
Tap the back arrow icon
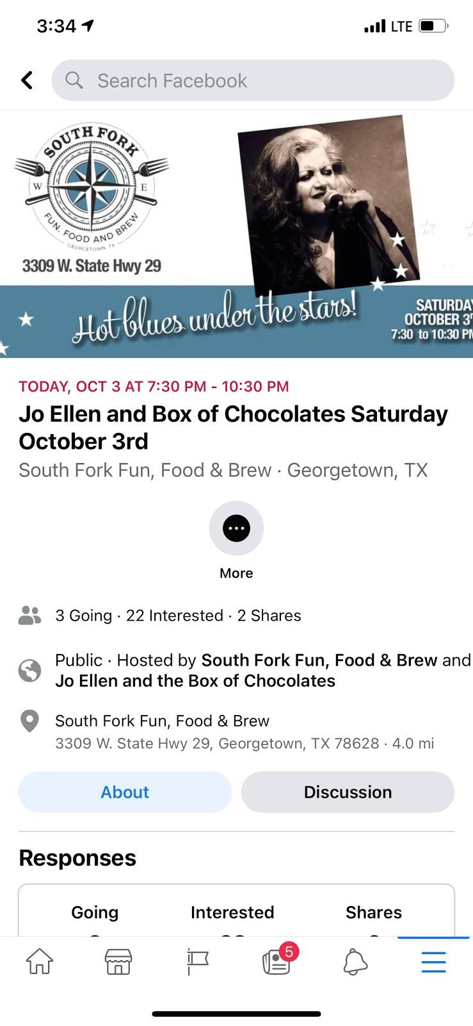(27, 80)
